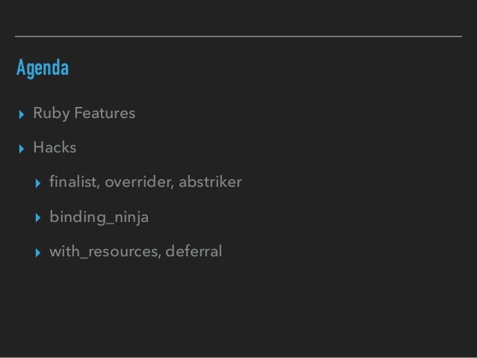Click the arrow bullet before with_resources
The height and width of the screenshot is (358, 477).
37,253
